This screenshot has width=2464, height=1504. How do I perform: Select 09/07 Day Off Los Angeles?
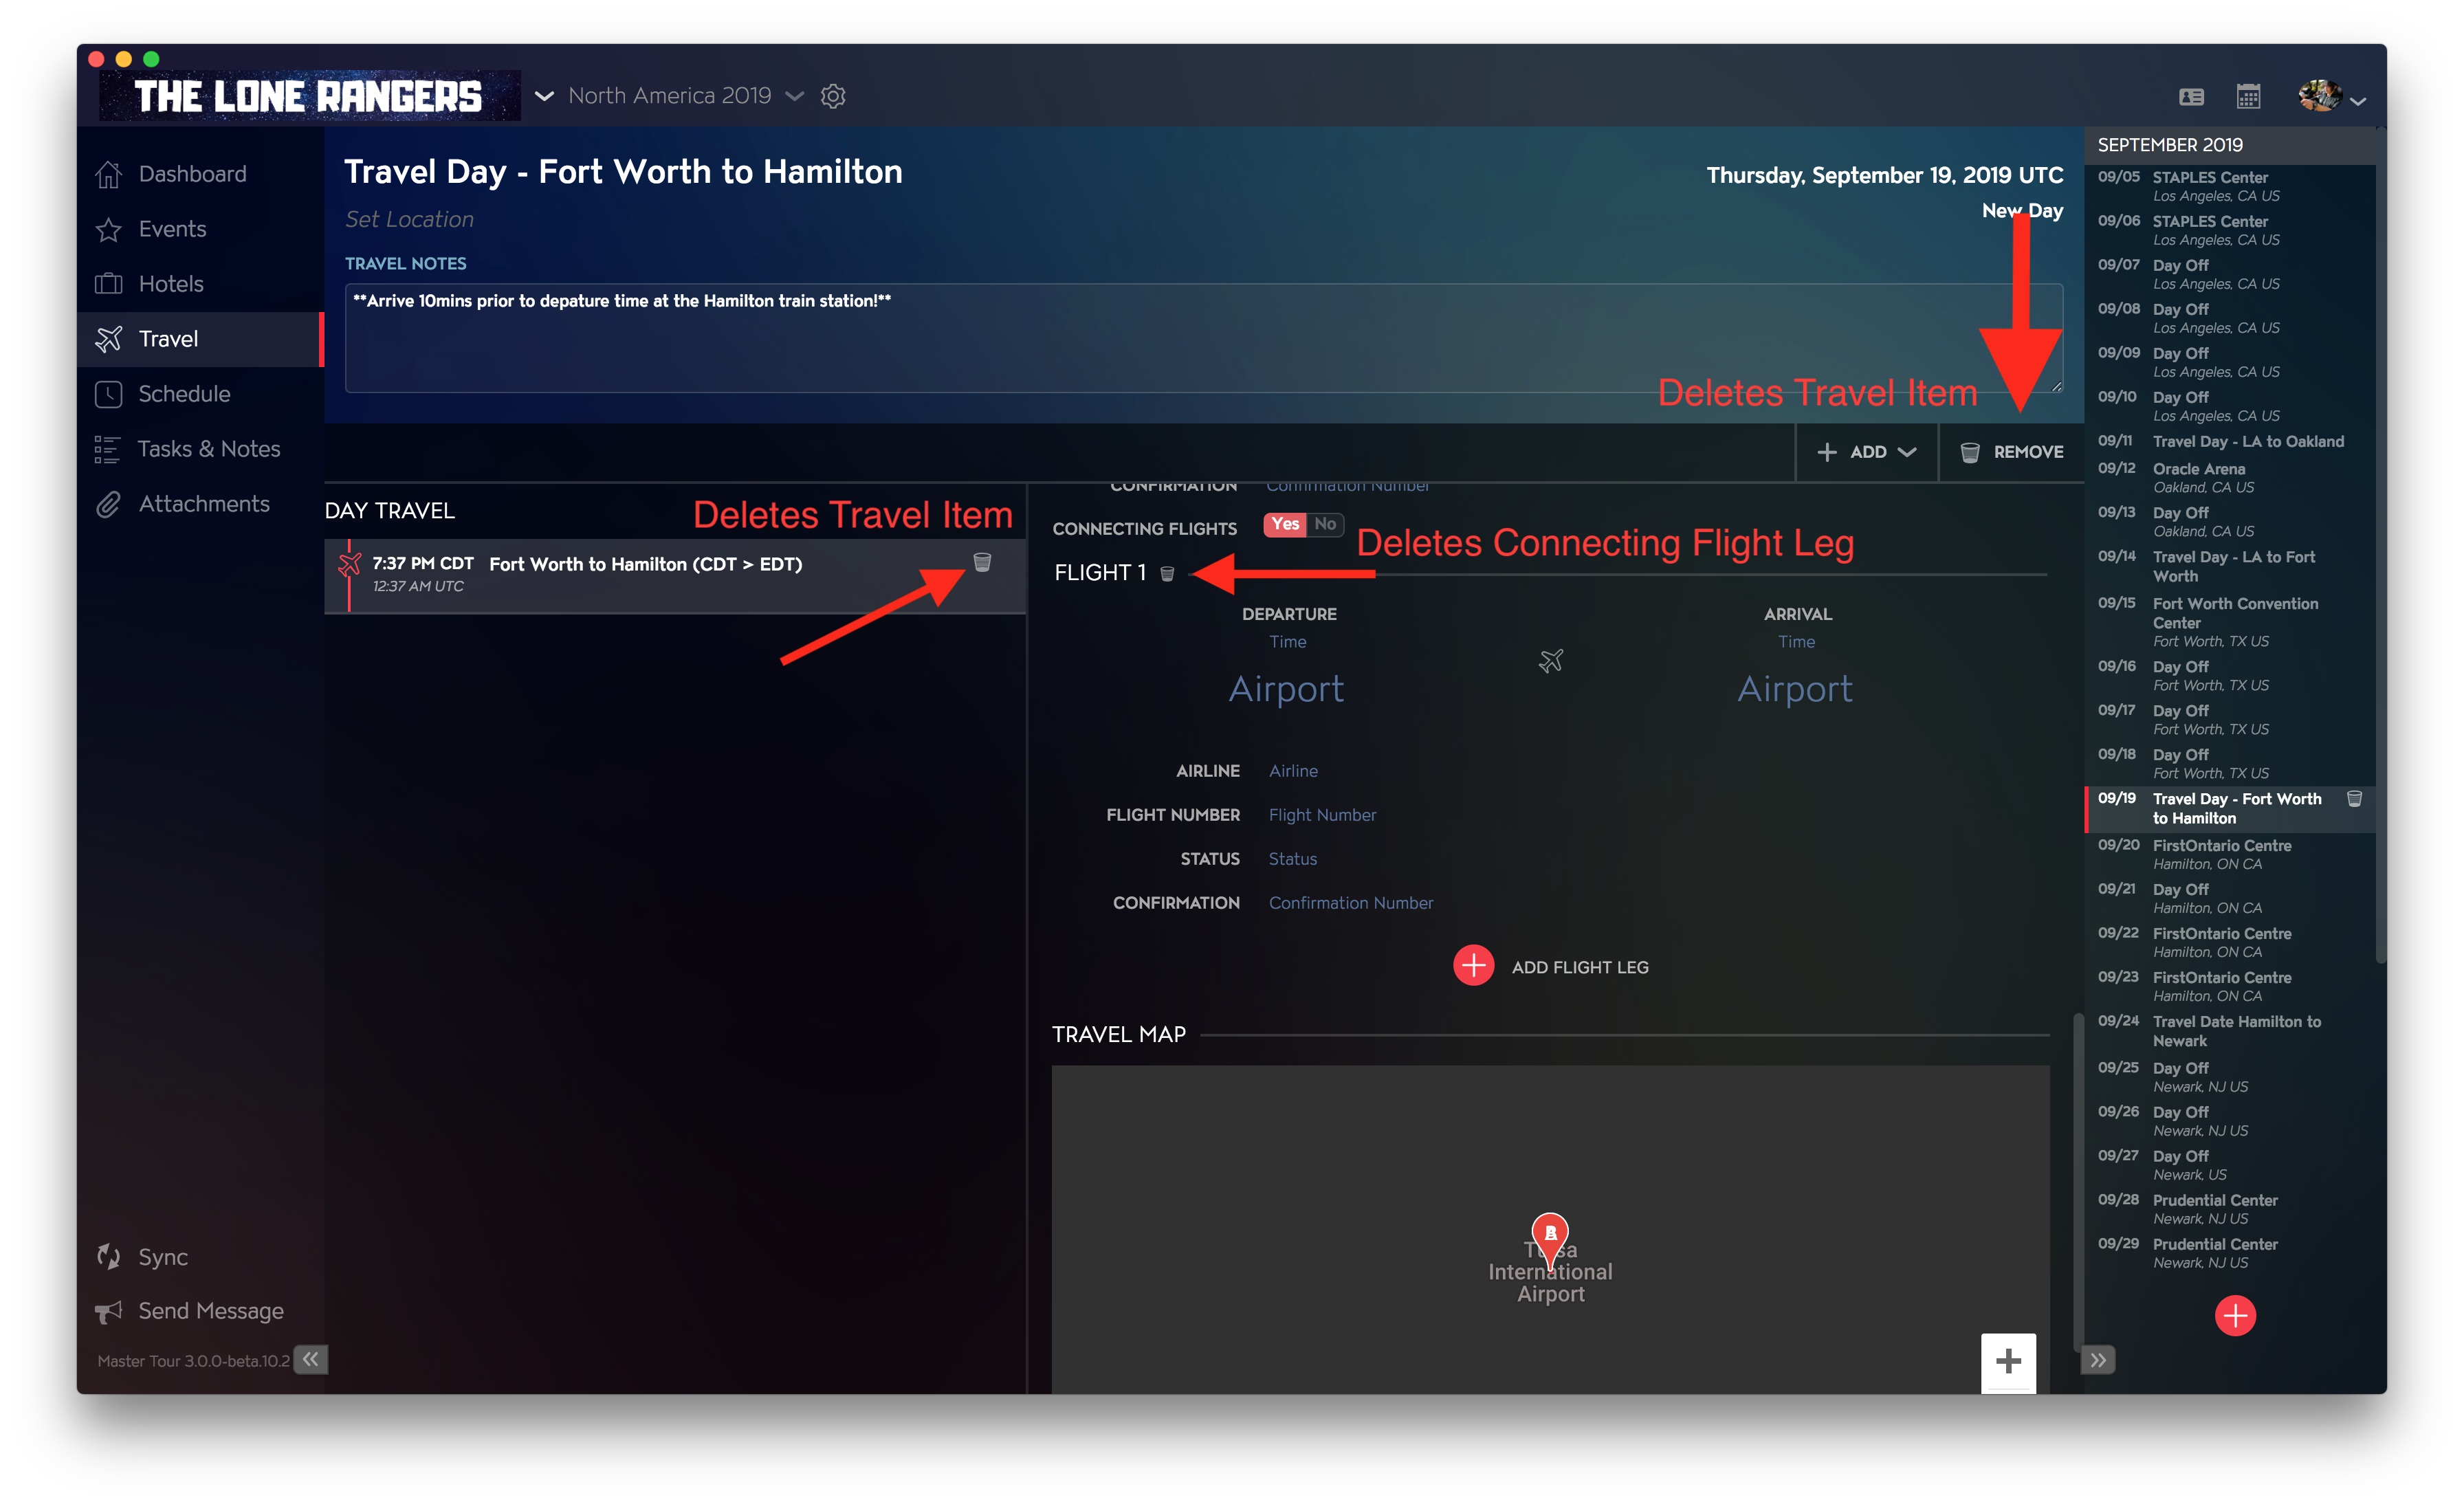2230,275
